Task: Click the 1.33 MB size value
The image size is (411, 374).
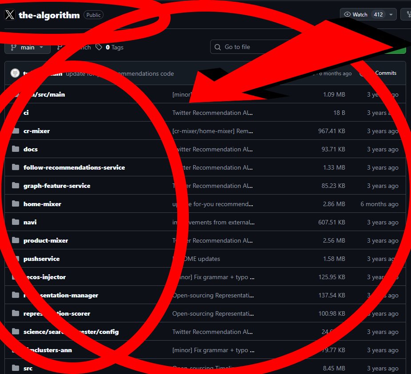Action: click(334, 167)
